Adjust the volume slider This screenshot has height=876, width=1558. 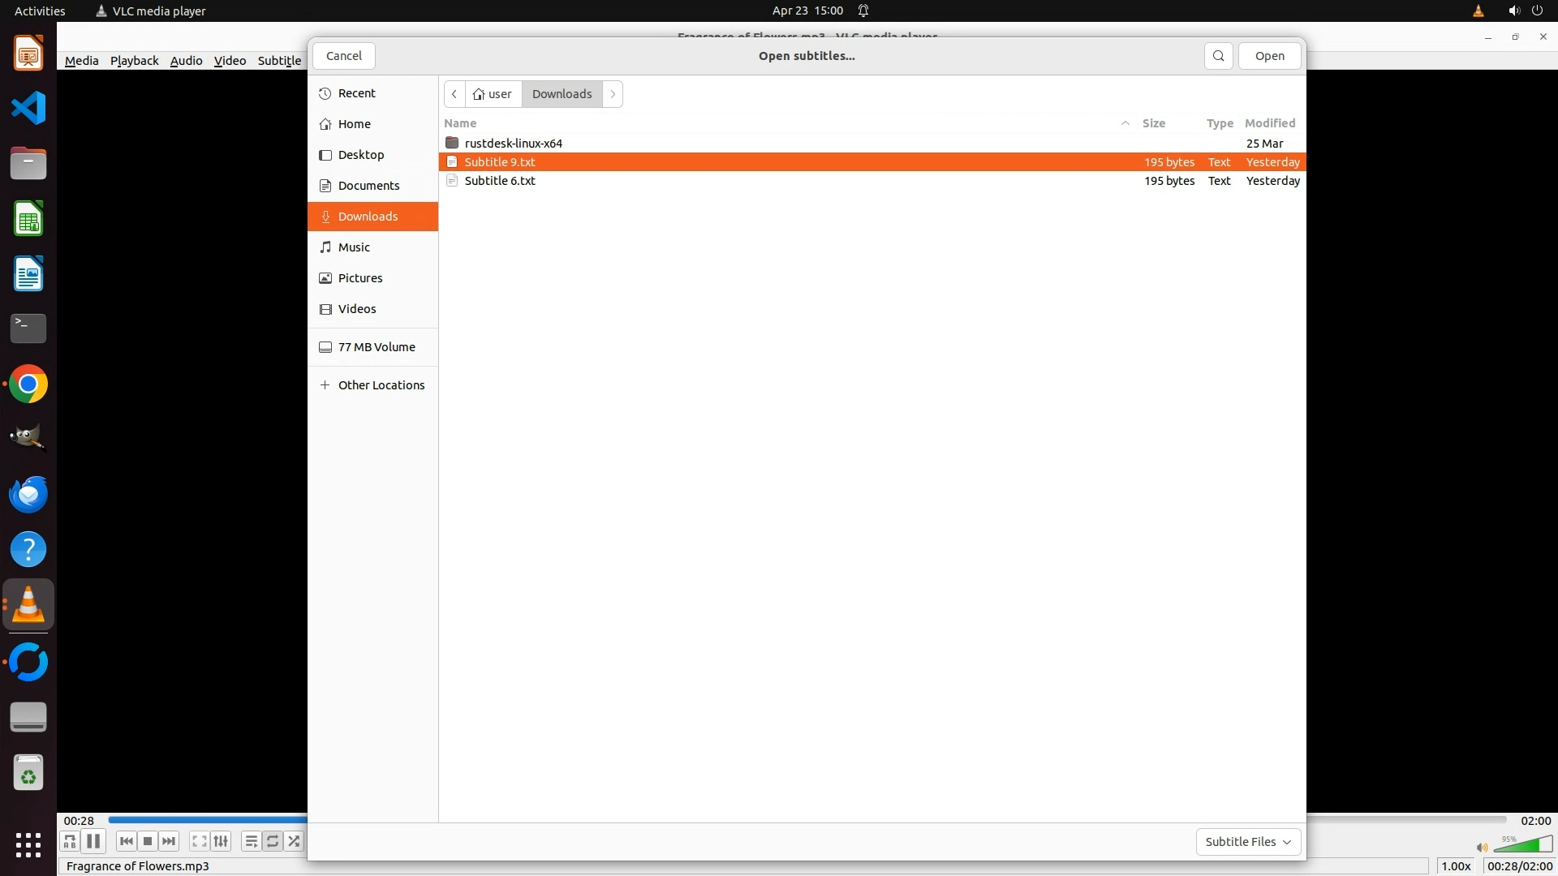pos(1522,845)
